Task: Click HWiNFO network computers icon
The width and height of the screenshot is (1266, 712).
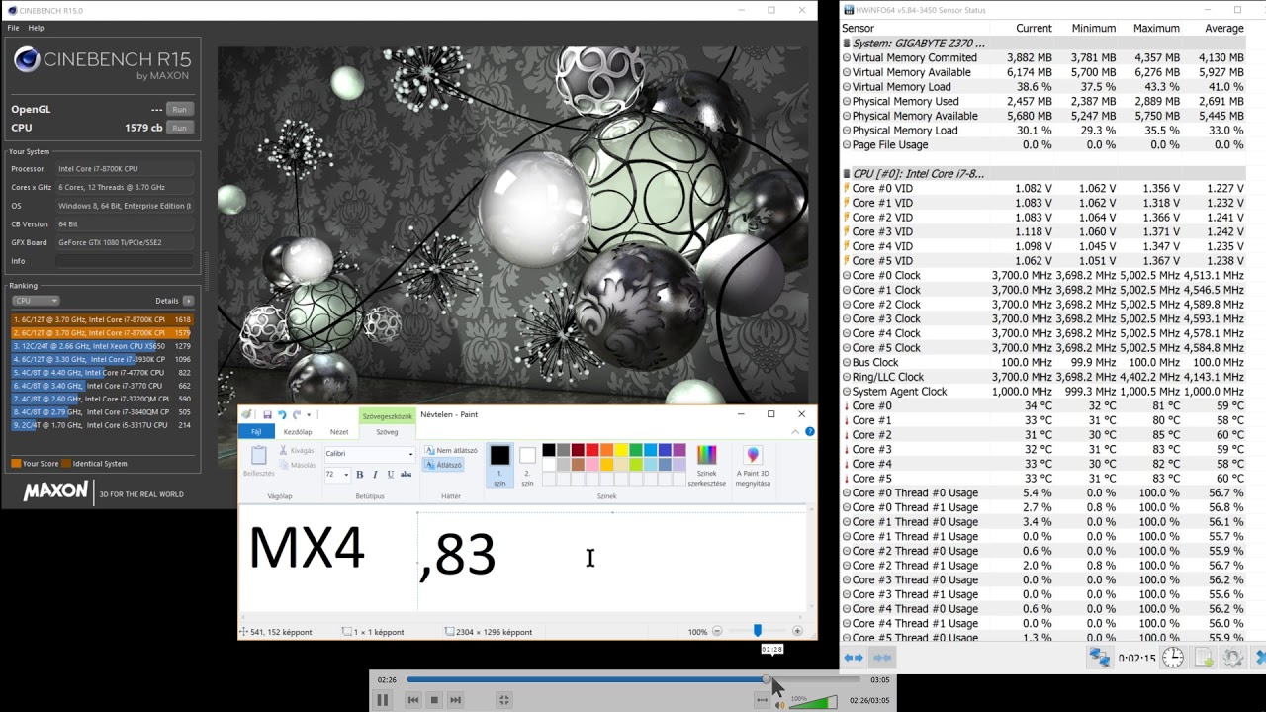Action: tap(1099, 658)
